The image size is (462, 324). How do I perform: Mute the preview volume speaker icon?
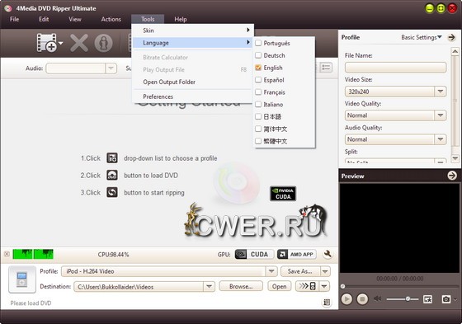coord(377,299)
